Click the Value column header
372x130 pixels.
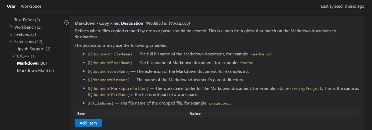coord(195,113)
